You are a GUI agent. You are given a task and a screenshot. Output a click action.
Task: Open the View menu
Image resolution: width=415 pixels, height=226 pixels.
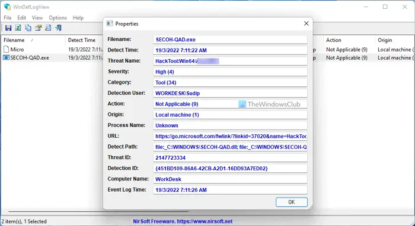tap(37, 18)
